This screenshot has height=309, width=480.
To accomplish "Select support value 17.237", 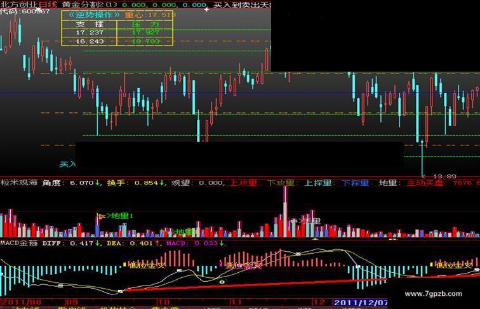I will pos(90,32).
